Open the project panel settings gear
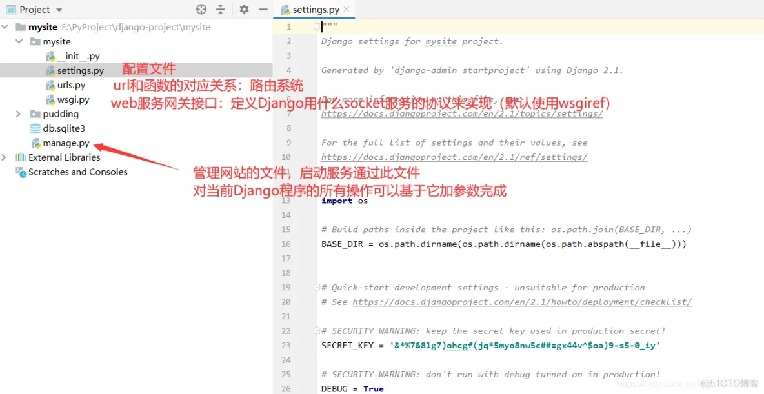This screenshot has width=764, height=394. click(x=244, y=9)
